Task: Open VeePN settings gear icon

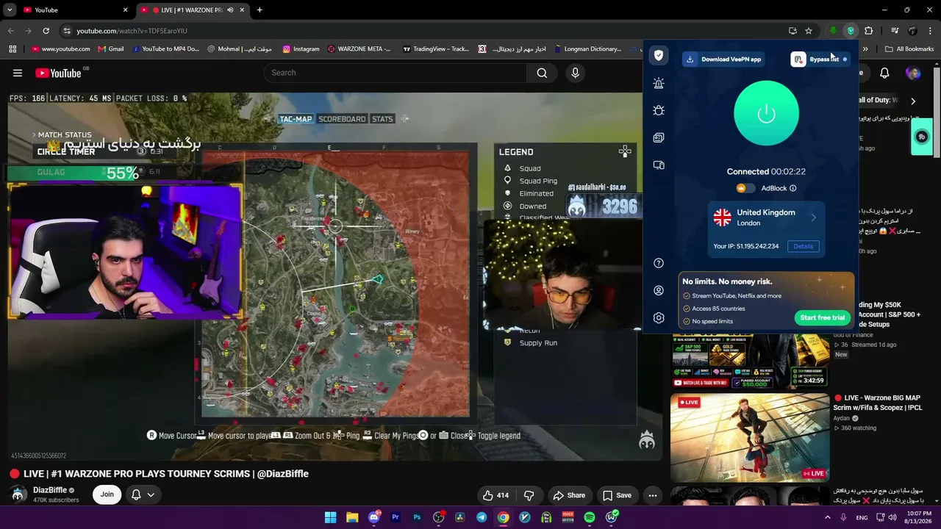Action: click(659, 318)
